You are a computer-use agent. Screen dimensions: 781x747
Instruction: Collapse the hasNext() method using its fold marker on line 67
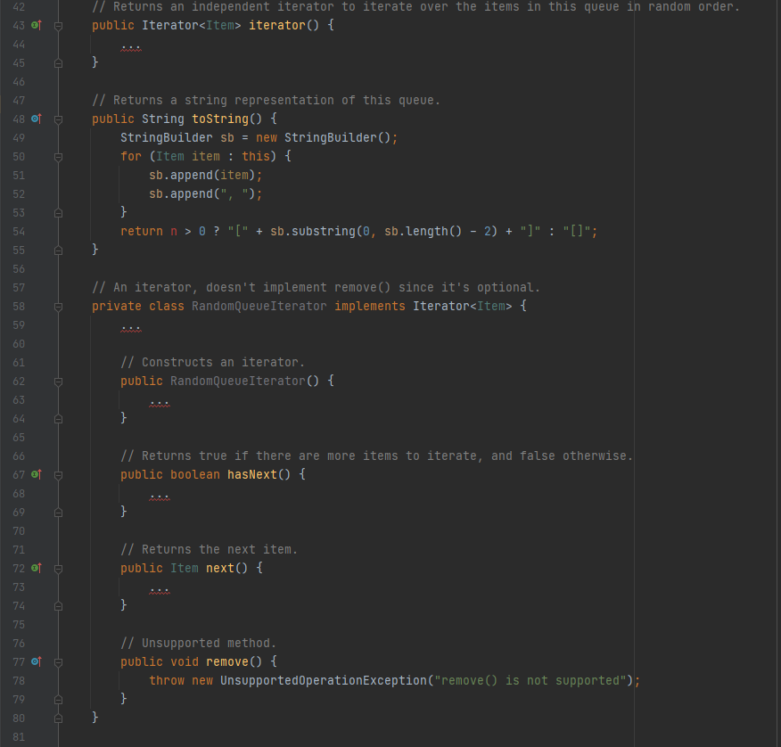58,476
